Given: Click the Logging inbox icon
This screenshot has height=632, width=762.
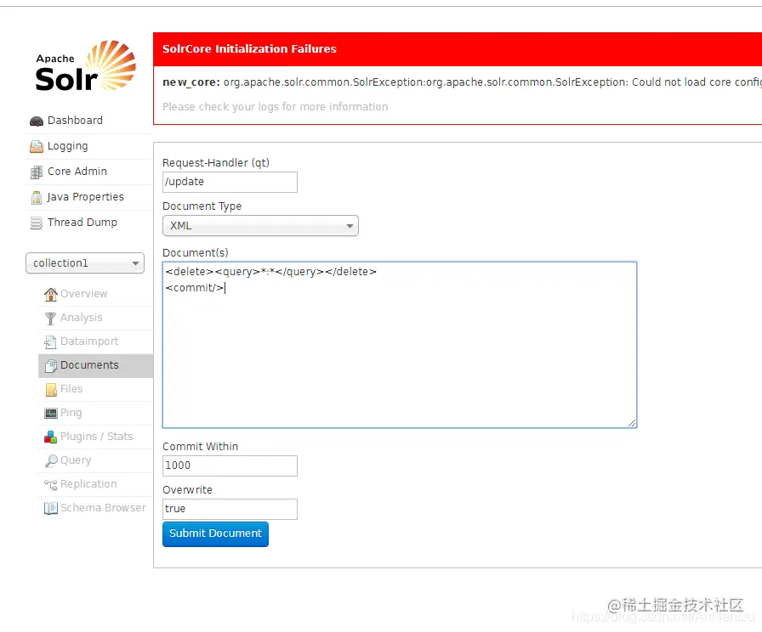Looking at the screenshot, I should [37, 146].
